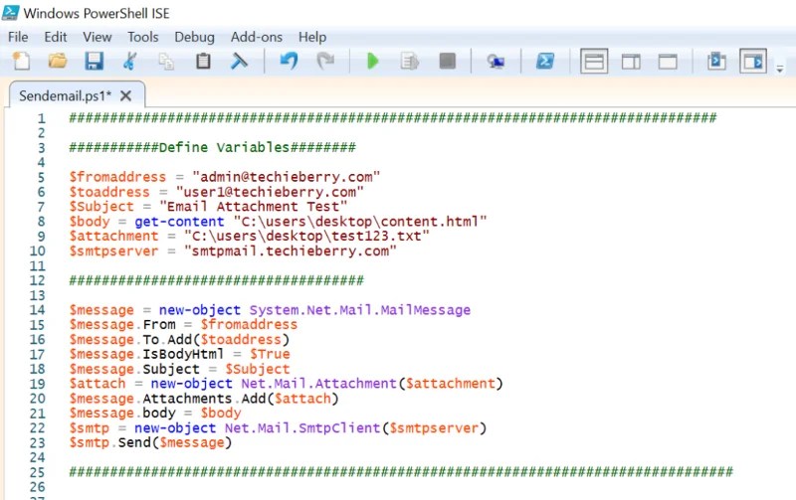Screen dimensions: 796x500
Task: Show script pane on the right icon
Action: [631, 62]
